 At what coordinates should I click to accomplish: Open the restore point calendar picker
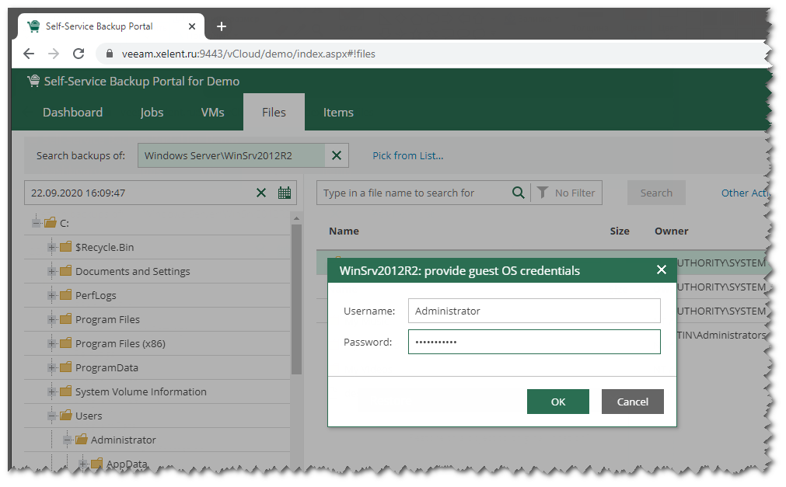click(x=284, y=193)
